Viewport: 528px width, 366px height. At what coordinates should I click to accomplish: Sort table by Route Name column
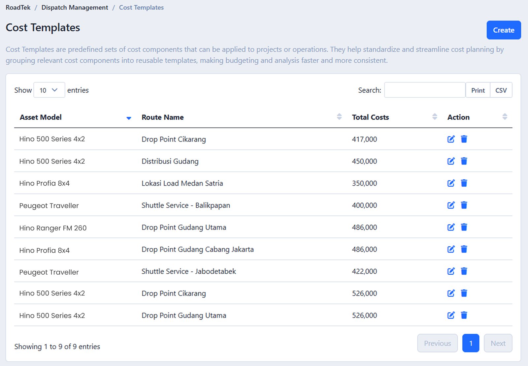(163, 117)
